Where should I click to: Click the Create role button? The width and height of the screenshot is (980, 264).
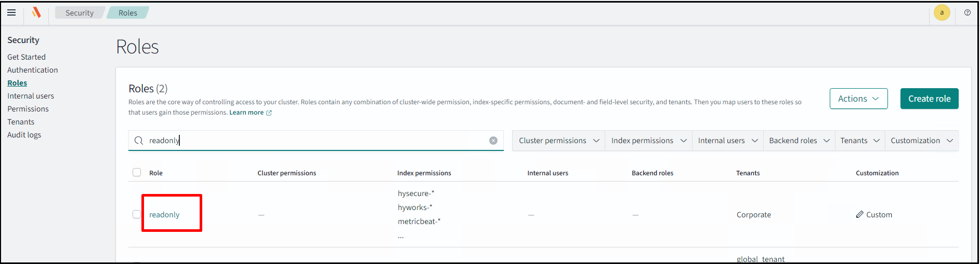pos(929,99)
